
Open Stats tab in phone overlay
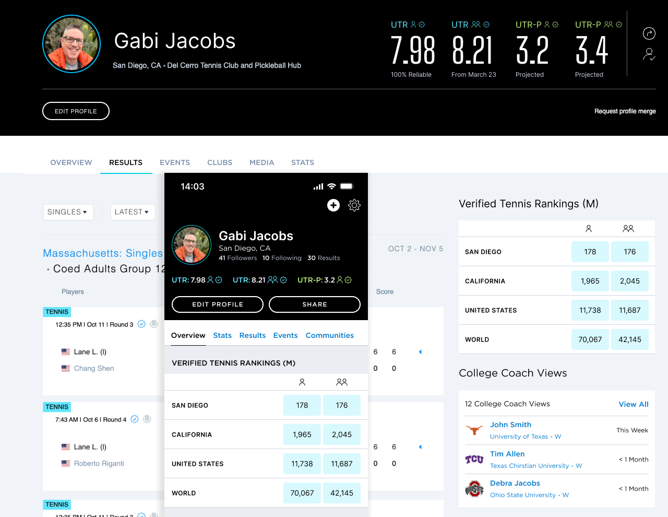click(x=222, y=335)
